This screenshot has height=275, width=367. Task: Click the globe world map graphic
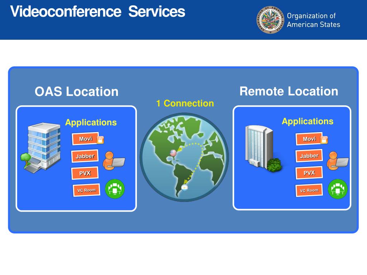coord(185,157)
